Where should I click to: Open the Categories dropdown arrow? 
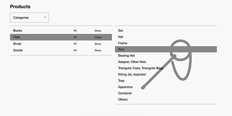pos(45,17)
